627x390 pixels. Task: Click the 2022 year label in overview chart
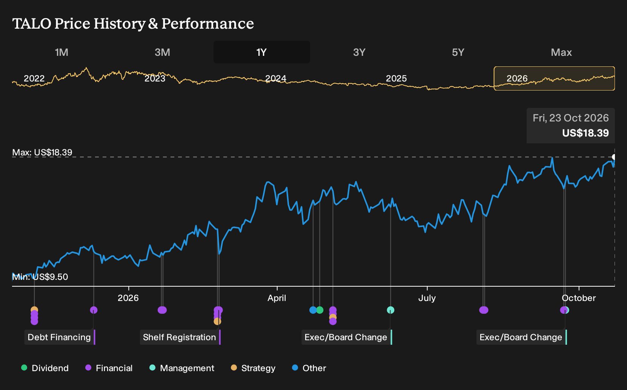click(x=34, y=78)
